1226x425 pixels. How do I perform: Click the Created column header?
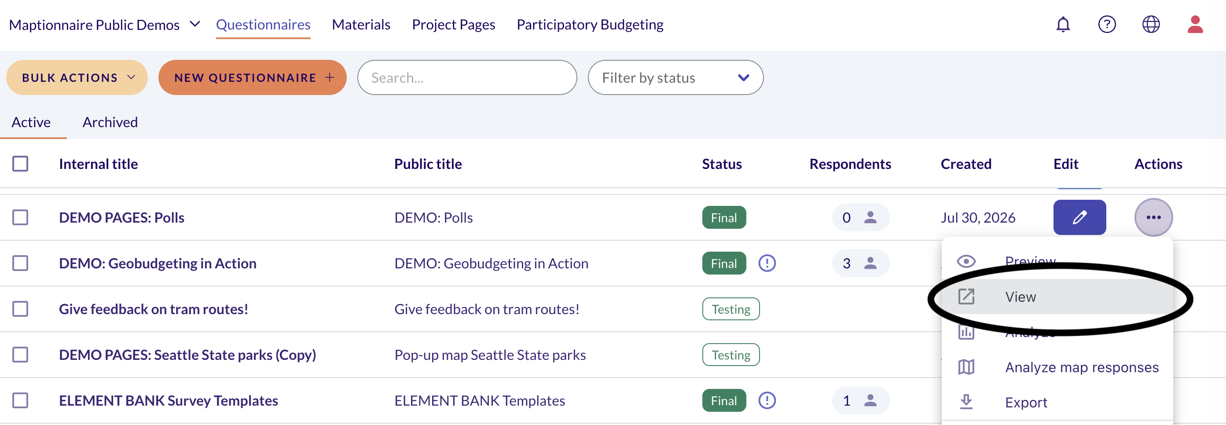coord(965,164)
